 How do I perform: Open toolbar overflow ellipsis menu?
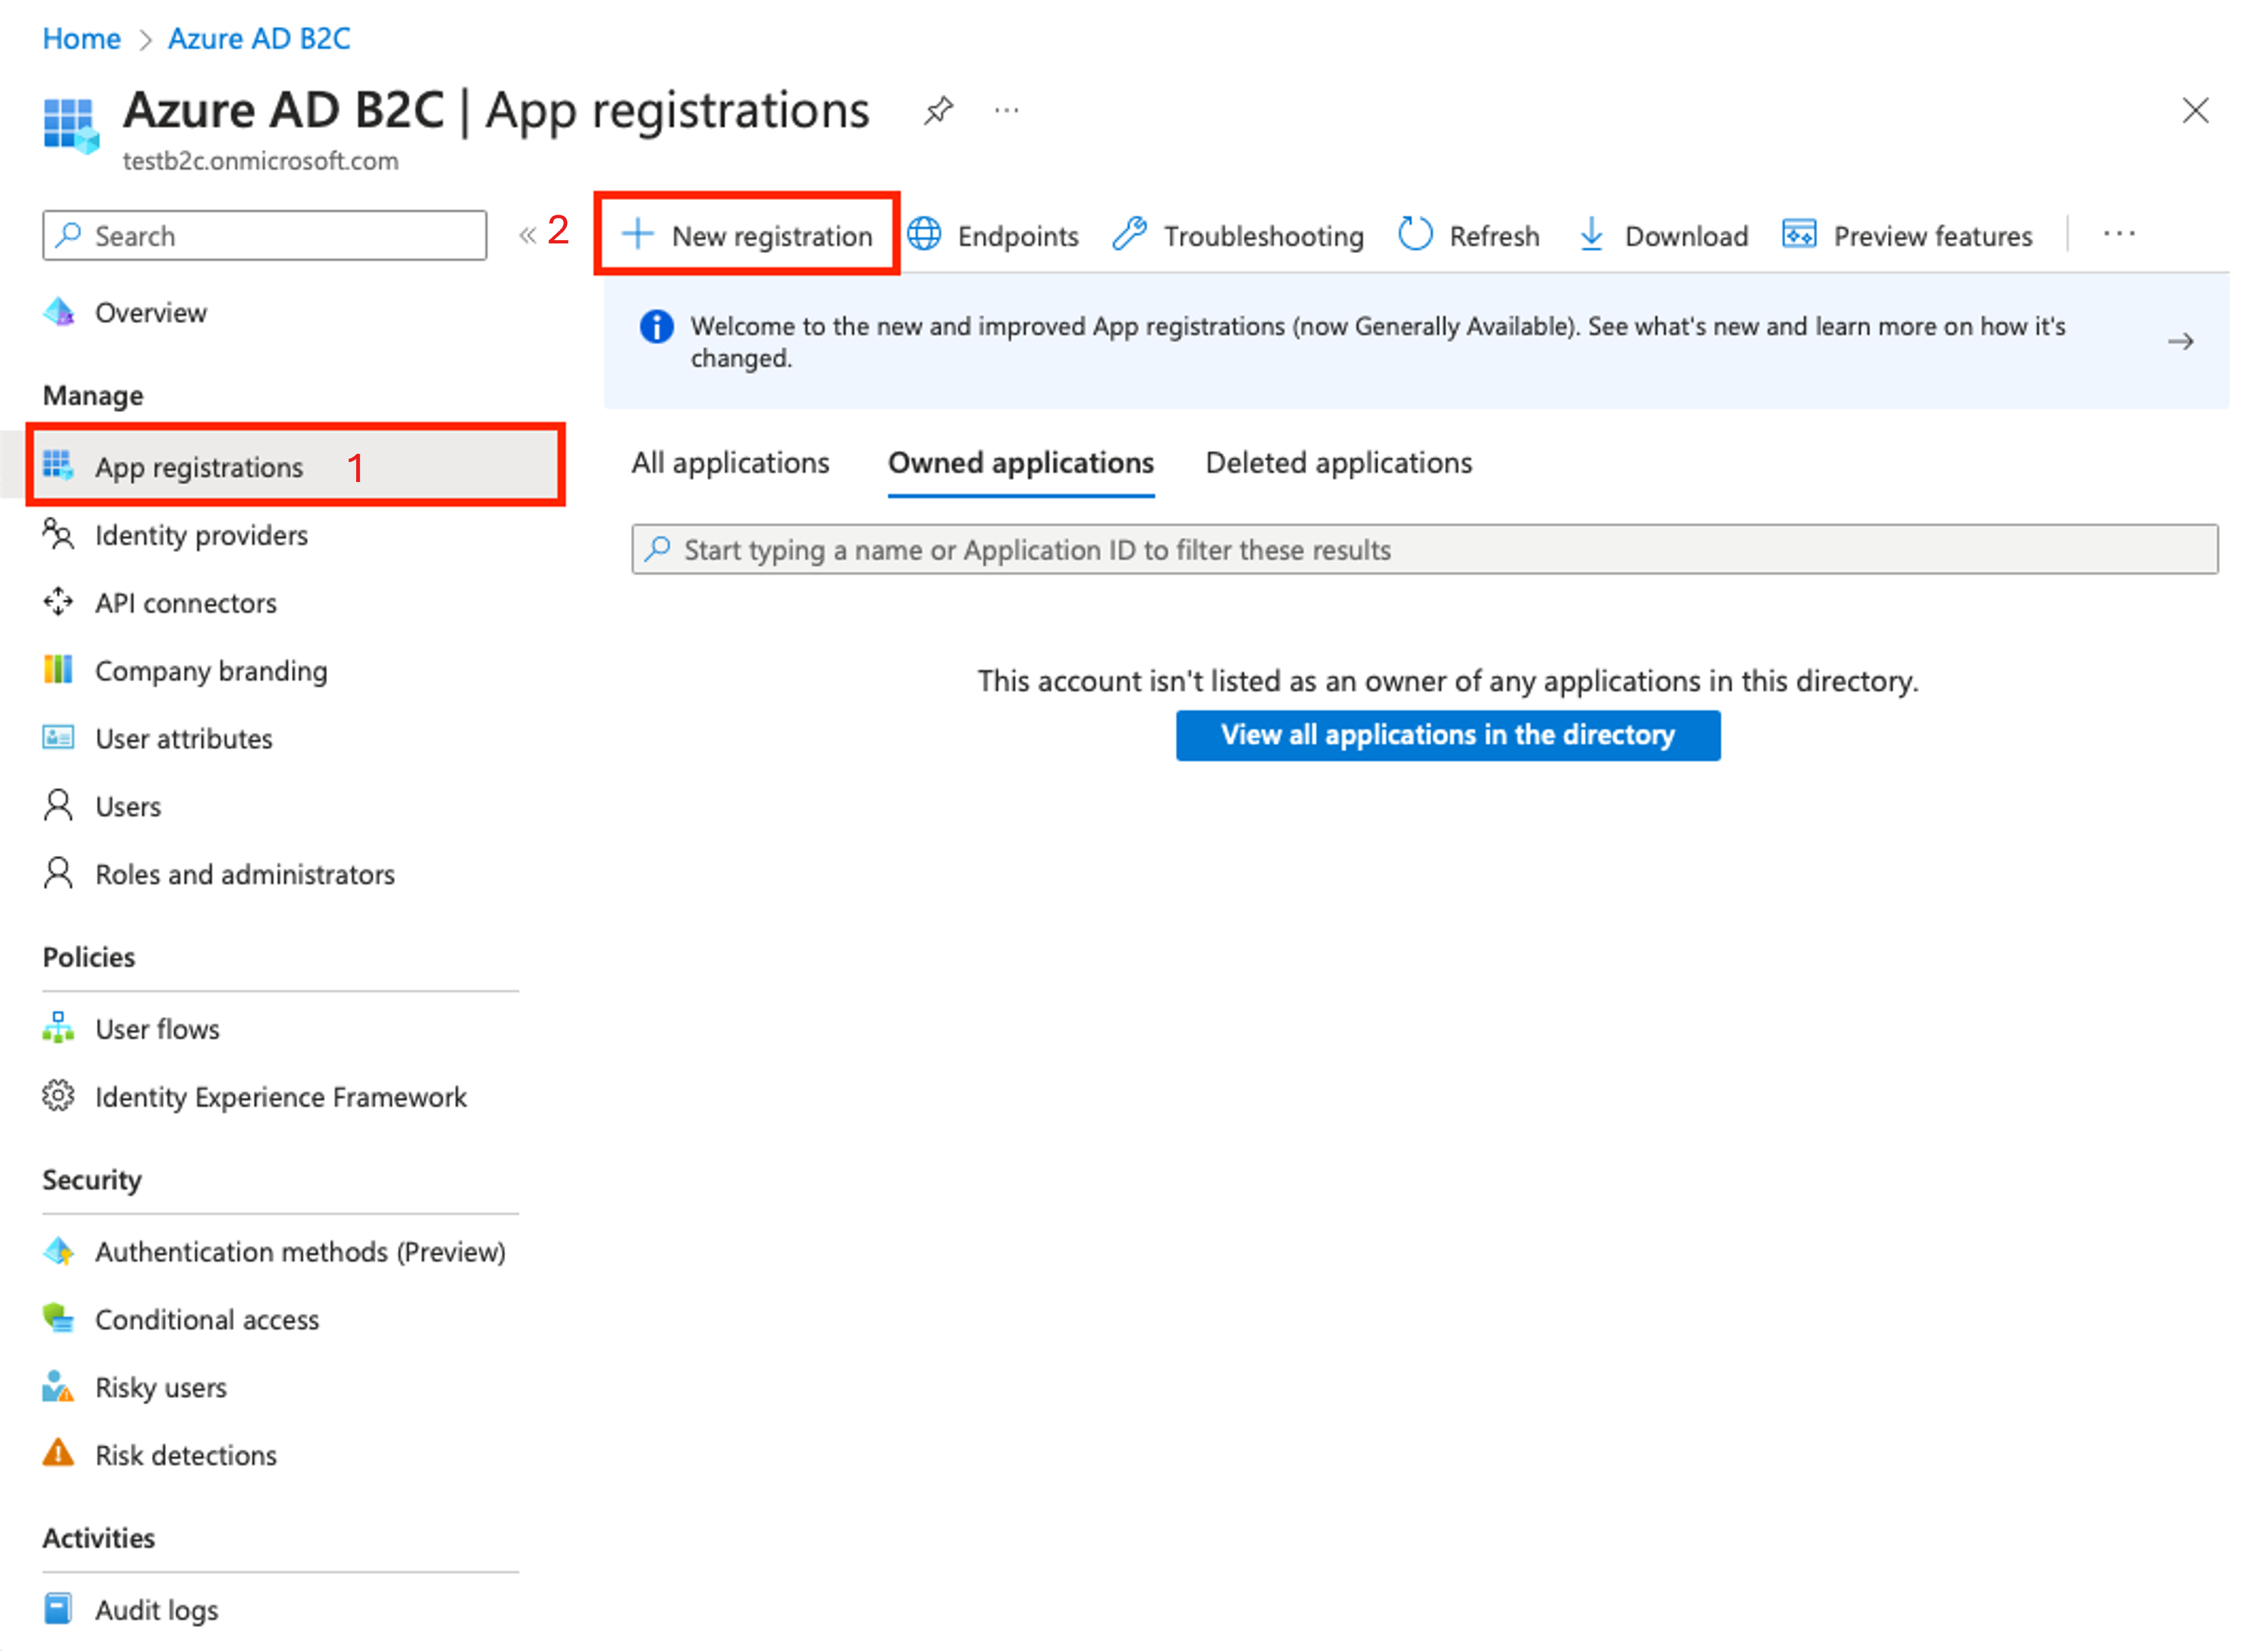[2118, 235]
